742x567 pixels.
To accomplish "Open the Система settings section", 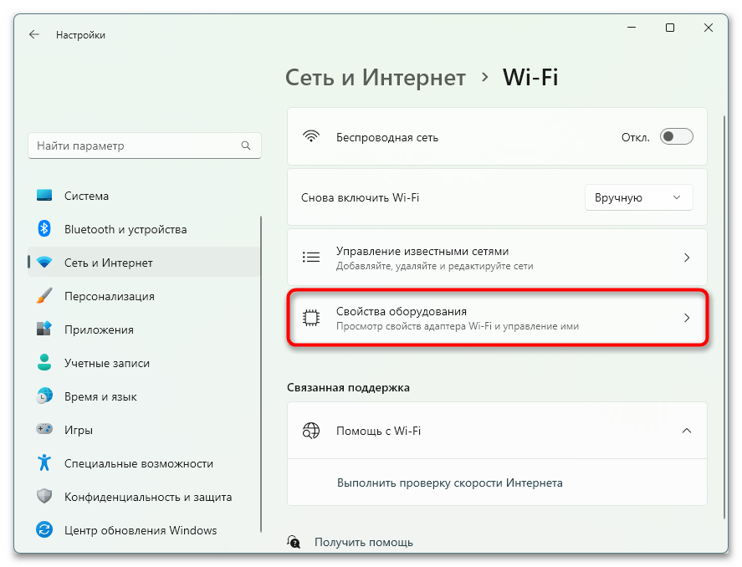I will tap(145, 196).
